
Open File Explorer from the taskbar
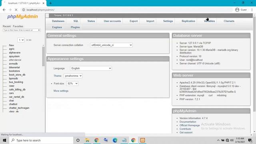click(87, 140)
